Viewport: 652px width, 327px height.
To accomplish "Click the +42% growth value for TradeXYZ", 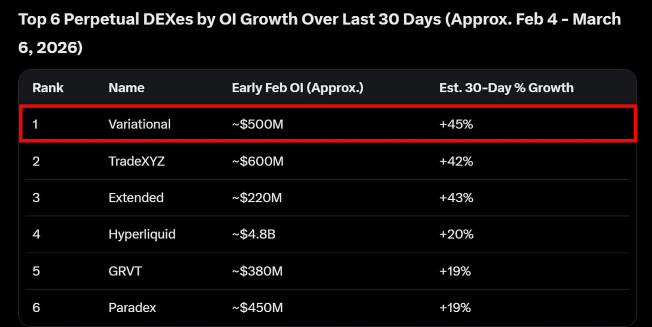I will (456, 161).
